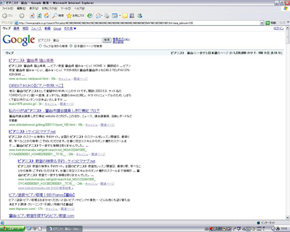Click the Internet zone globe in status bar
Image resolution: width=290 pixels, height=232 pixels.
tap(258, 223)
